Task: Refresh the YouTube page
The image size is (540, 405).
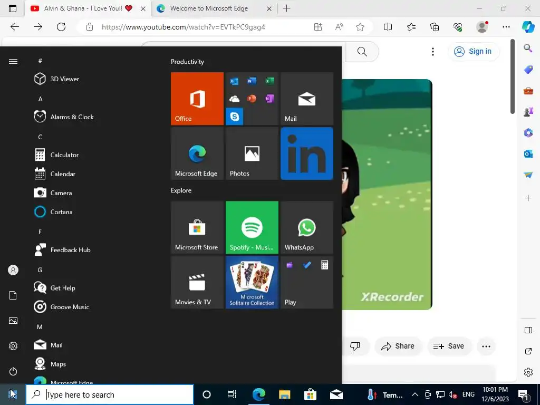Action: [61, 27]
